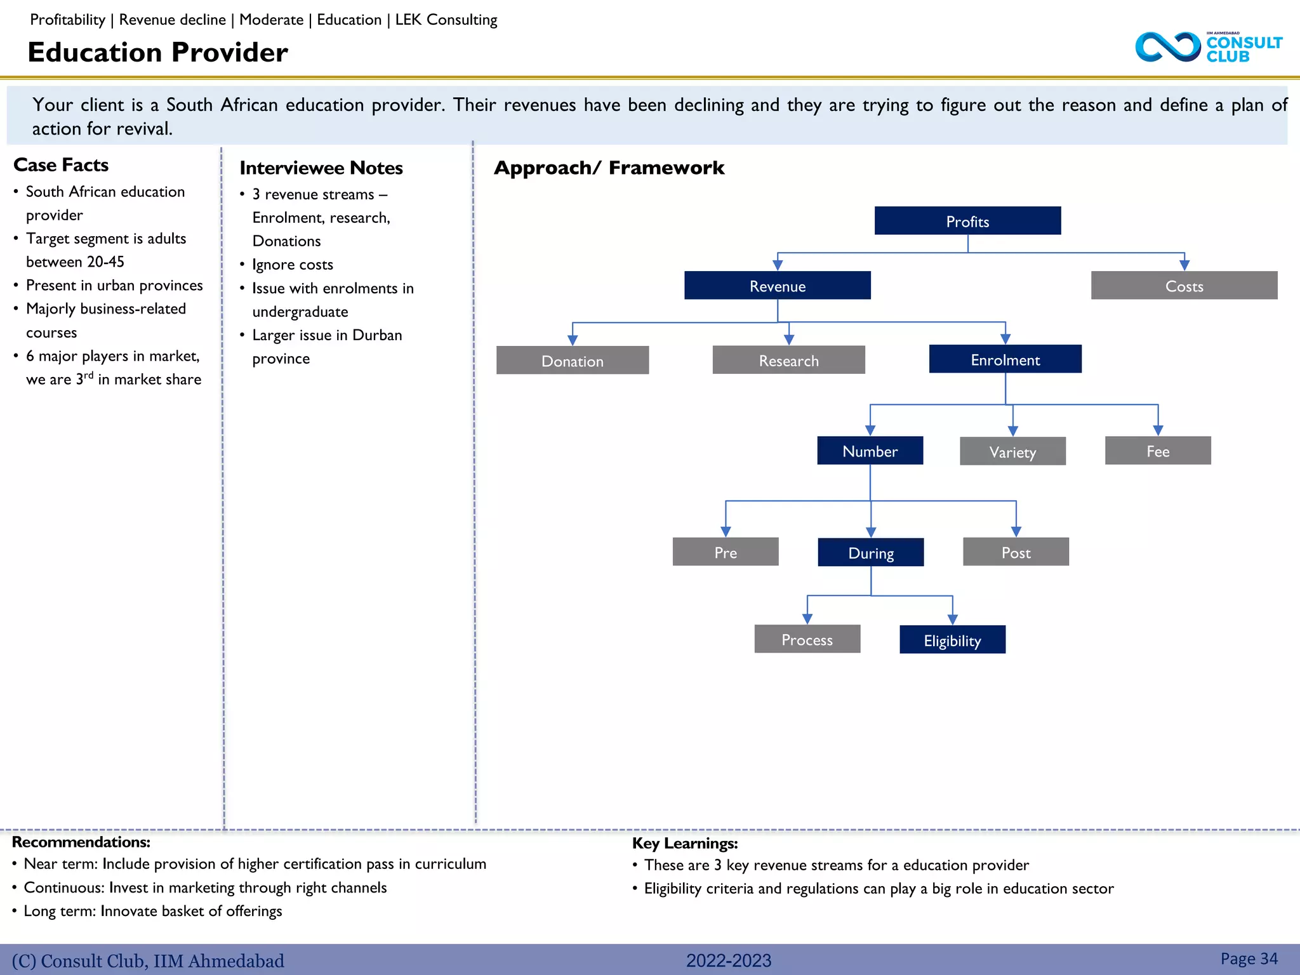Click the Donation box

[x=572, y=361]
